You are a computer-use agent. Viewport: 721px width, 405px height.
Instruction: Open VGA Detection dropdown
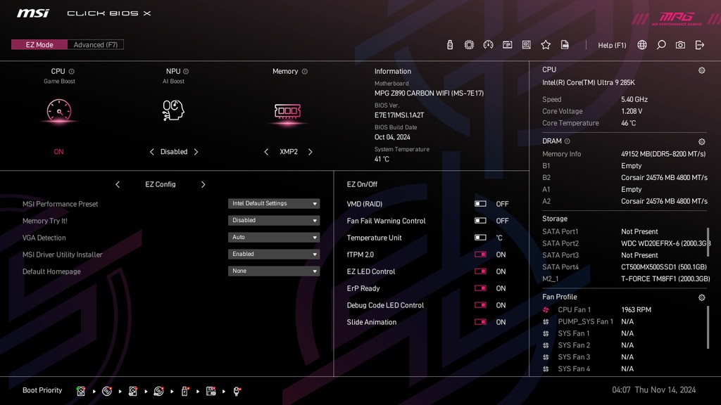tap(274, 238)
